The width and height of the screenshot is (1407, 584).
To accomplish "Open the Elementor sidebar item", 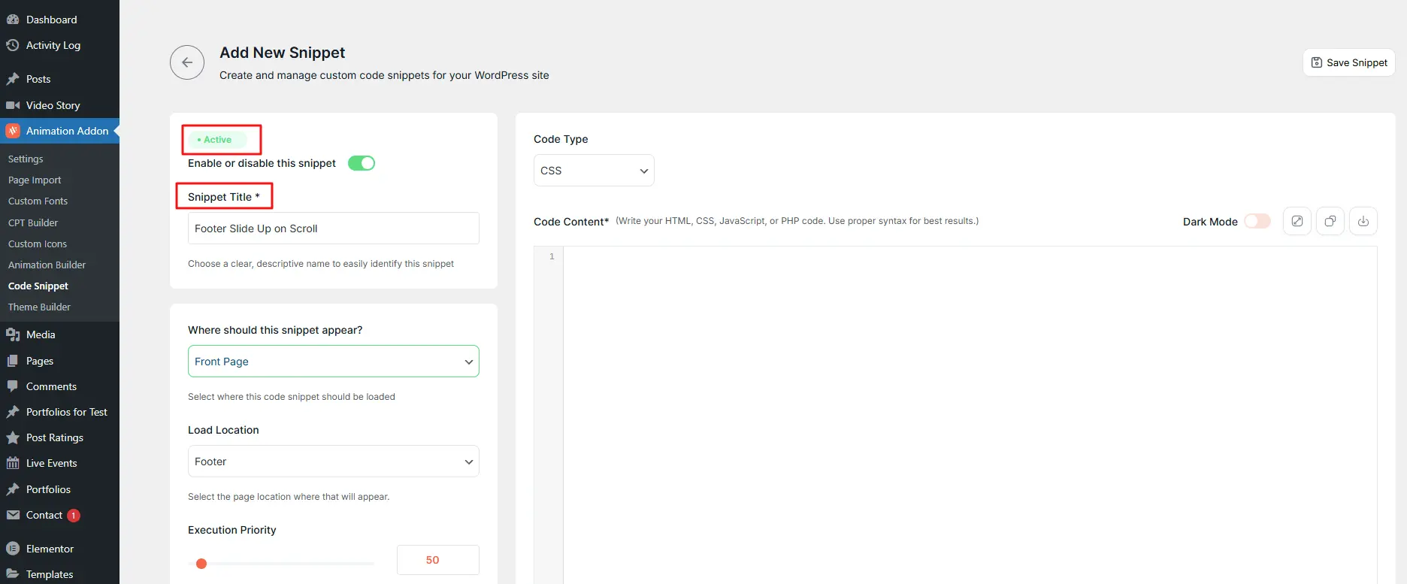I will [50, 549].
